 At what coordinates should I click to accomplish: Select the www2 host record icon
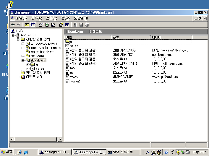[x=67, y=81]
